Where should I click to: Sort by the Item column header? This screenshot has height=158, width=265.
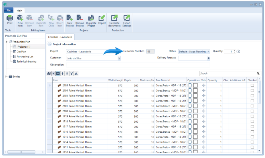[80, 80]
